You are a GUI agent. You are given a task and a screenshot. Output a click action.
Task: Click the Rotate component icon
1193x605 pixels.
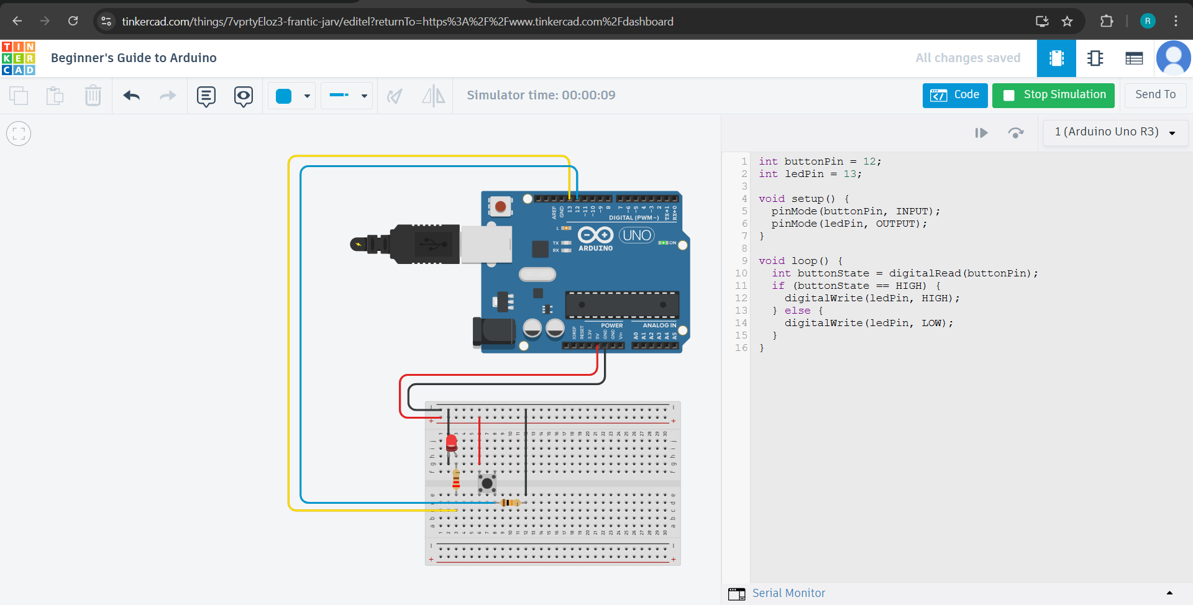(395, 96)
